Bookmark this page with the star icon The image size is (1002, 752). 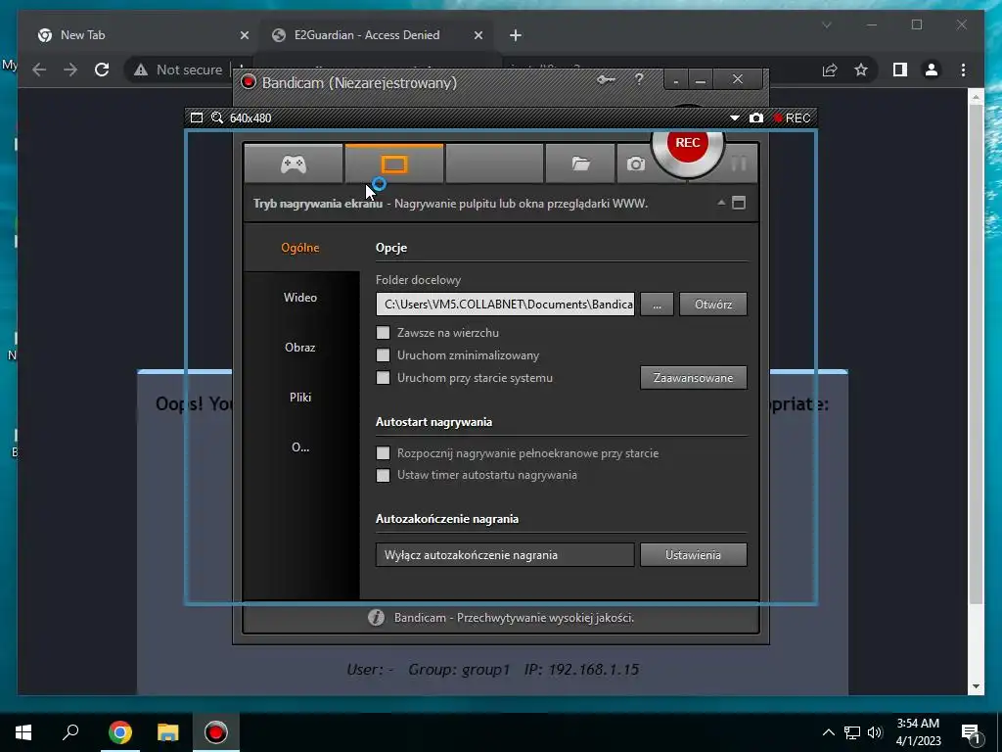[x=861, y=70]
